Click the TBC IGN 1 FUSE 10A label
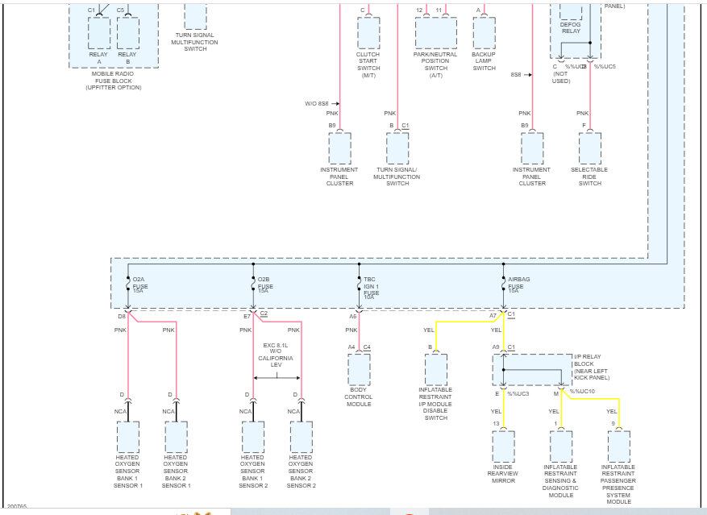This screenshot has height=515, width=707. pos(372,289)
